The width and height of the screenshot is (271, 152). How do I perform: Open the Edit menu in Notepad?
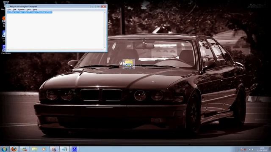14,10
